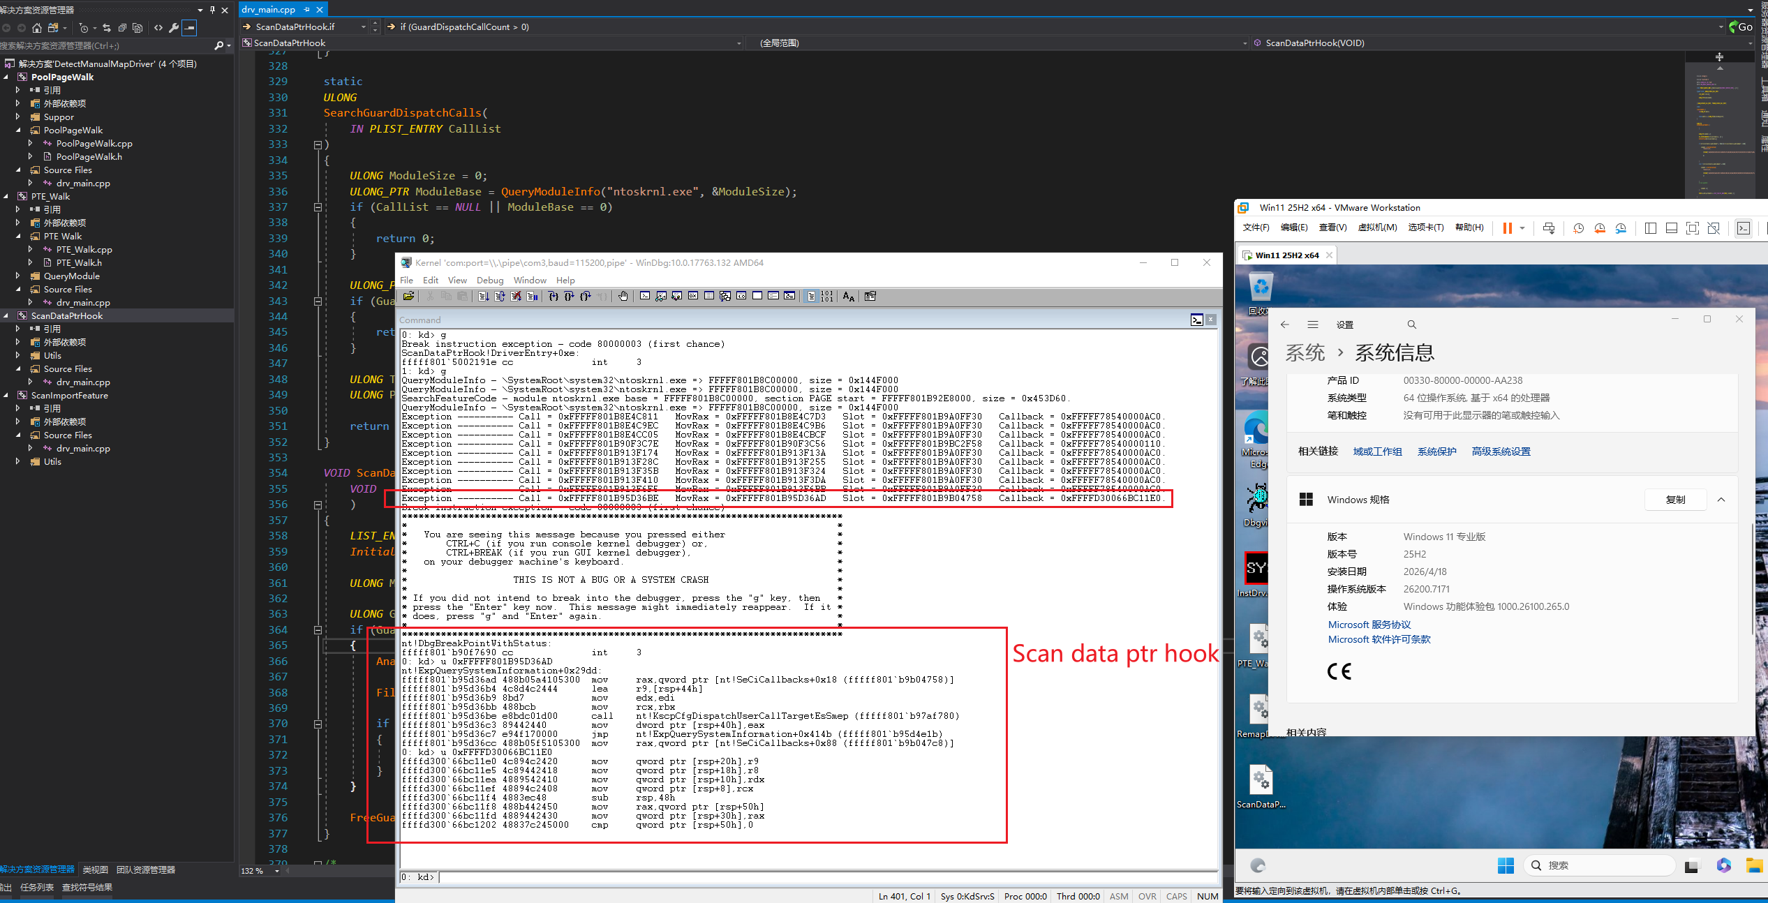1768x903 pixels.
Task: Click Show All Files icon in Solution Explorer
Action: [x=138, y=28]
